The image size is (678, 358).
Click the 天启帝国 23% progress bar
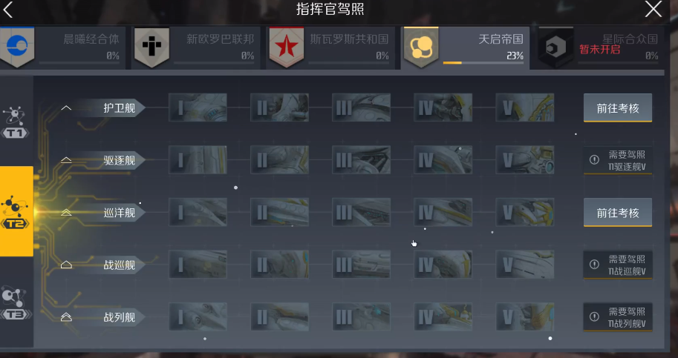coord(483,63)
